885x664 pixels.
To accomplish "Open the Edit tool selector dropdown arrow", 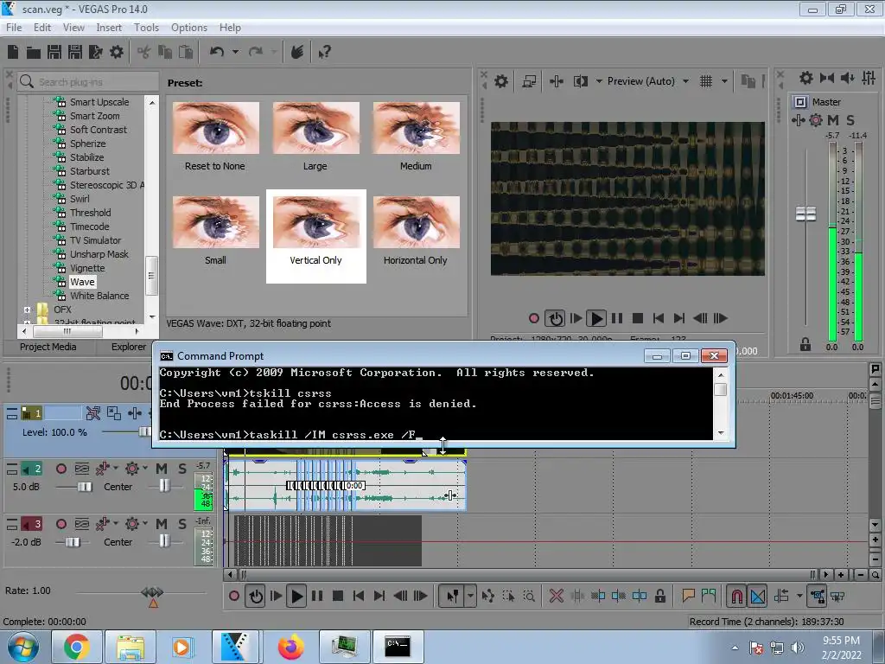I will pyautogui.click(x=470, y=596).
